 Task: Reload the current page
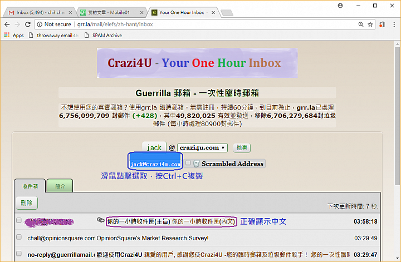click(28, 24)
